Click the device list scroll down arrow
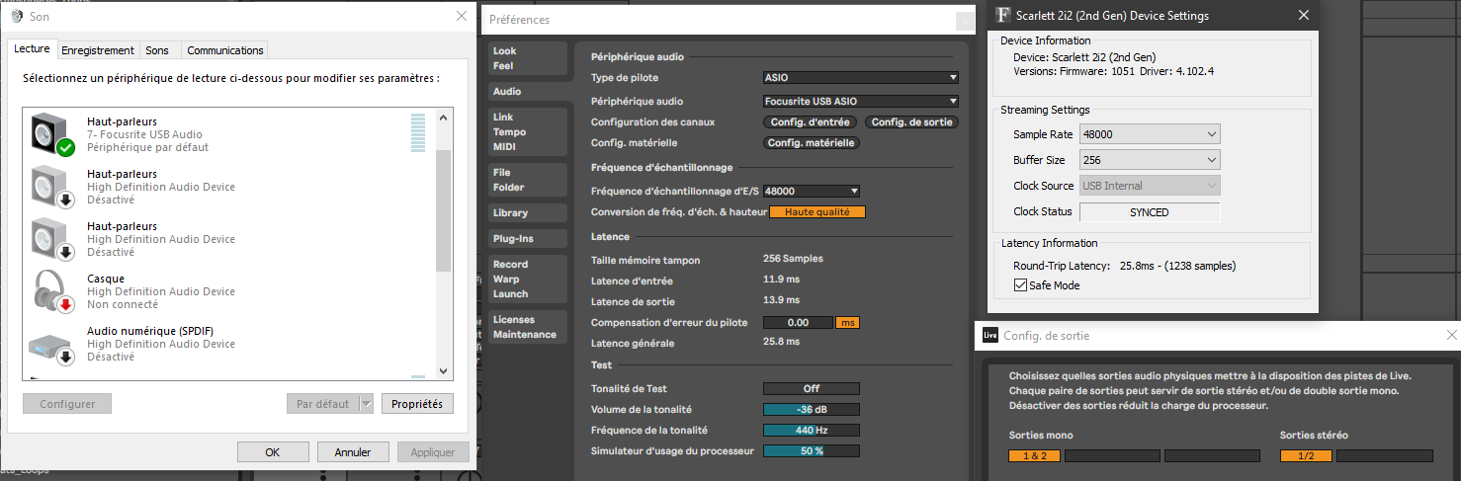1461x481 pixels. (443, 371)
